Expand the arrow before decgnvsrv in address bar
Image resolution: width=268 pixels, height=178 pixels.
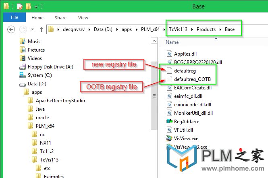pyautogui.click(x=58, y=29)
